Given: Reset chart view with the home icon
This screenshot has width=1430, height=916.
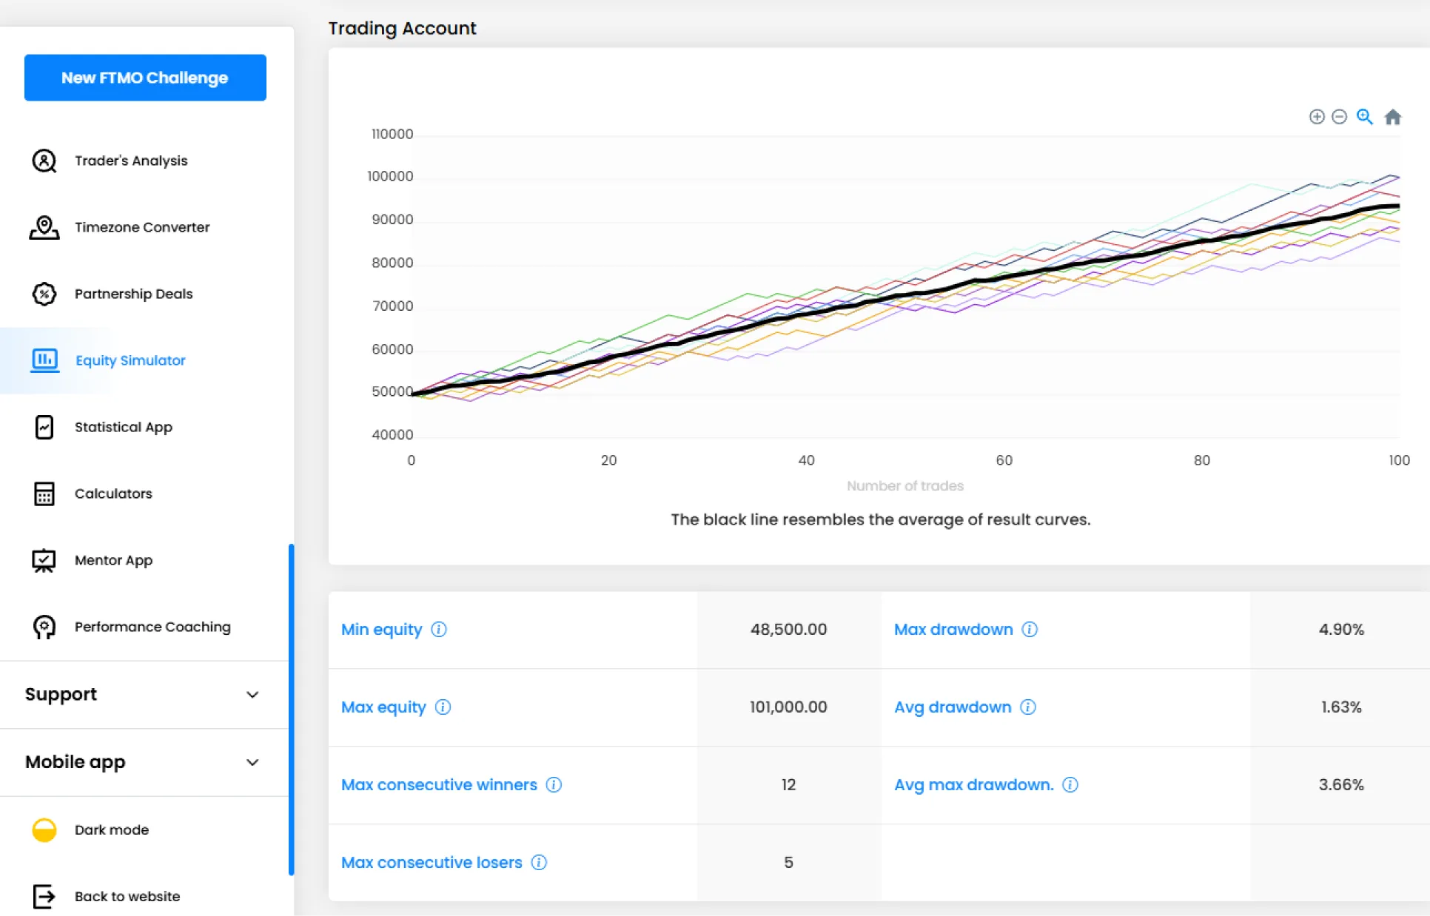Looking at the screenshot, I should [x=1393, y=117].
